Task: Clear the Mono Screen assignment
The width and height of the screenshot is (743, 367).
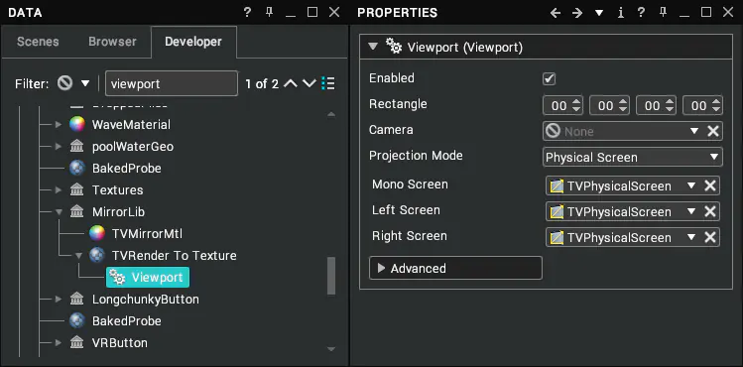Action: point(710,185)
